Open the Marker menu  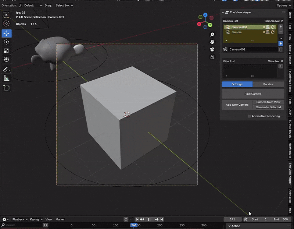(x=60, y=219)
